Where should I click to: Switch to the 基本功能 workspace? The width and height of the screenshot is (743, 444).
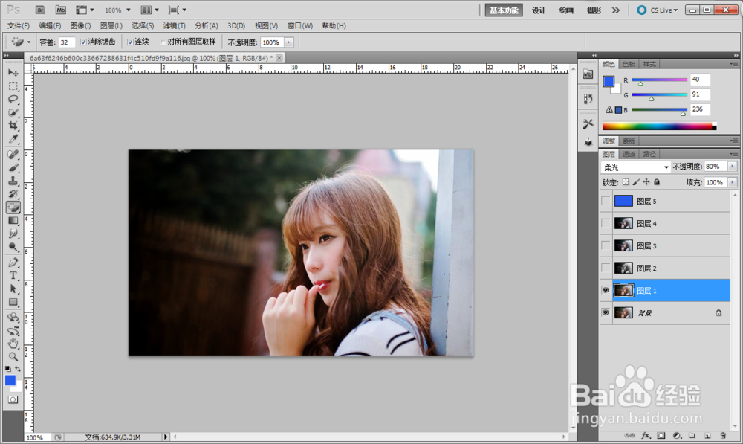coord(504,10)
